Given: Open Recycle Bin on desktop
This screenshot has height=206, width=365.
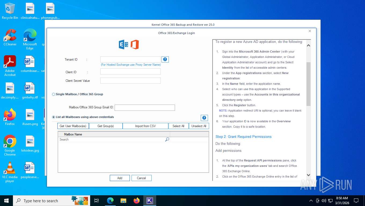Looking at the screenshot, I should (10, 11).
